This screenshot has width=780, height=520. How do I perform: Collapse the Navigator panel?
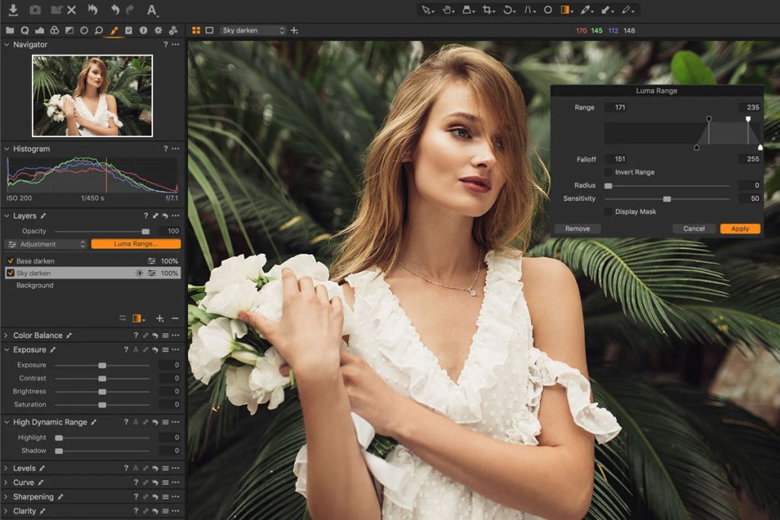tap(8, 44)
